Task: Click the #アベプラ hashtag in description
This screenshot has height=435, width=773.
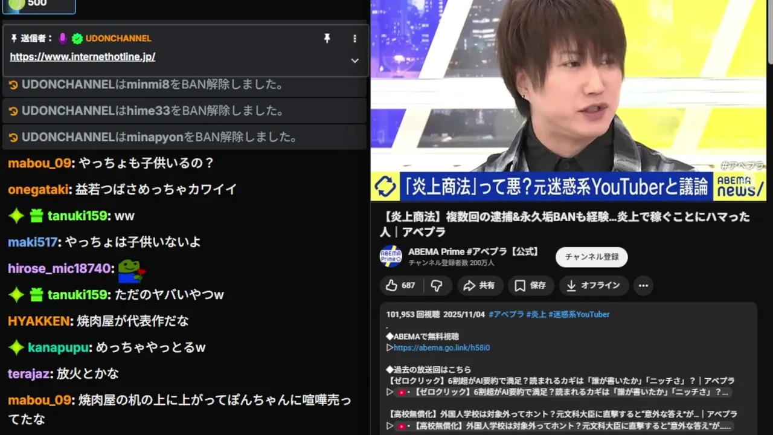Action: point(506,314)
